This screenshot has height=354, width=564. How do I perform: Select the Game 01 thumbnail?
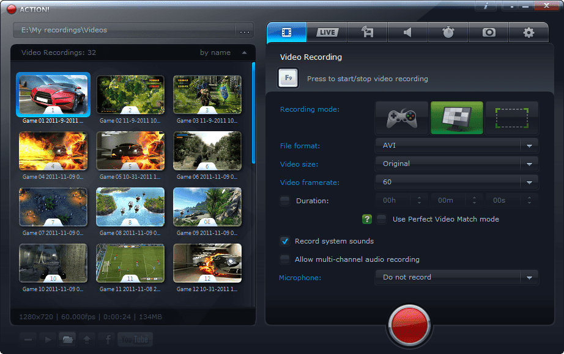(x=53, y=95)
